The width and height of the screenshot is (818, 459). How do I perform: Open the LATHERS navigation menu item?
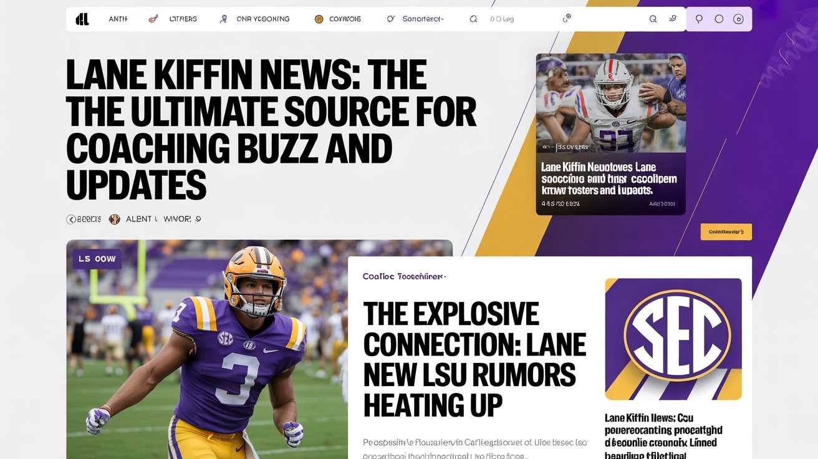(183, 19)
